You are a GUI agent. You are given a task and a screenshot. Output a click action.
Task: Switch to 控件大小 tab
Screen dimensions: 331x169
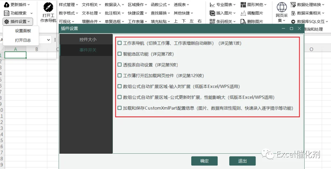[x=86, y=39]
